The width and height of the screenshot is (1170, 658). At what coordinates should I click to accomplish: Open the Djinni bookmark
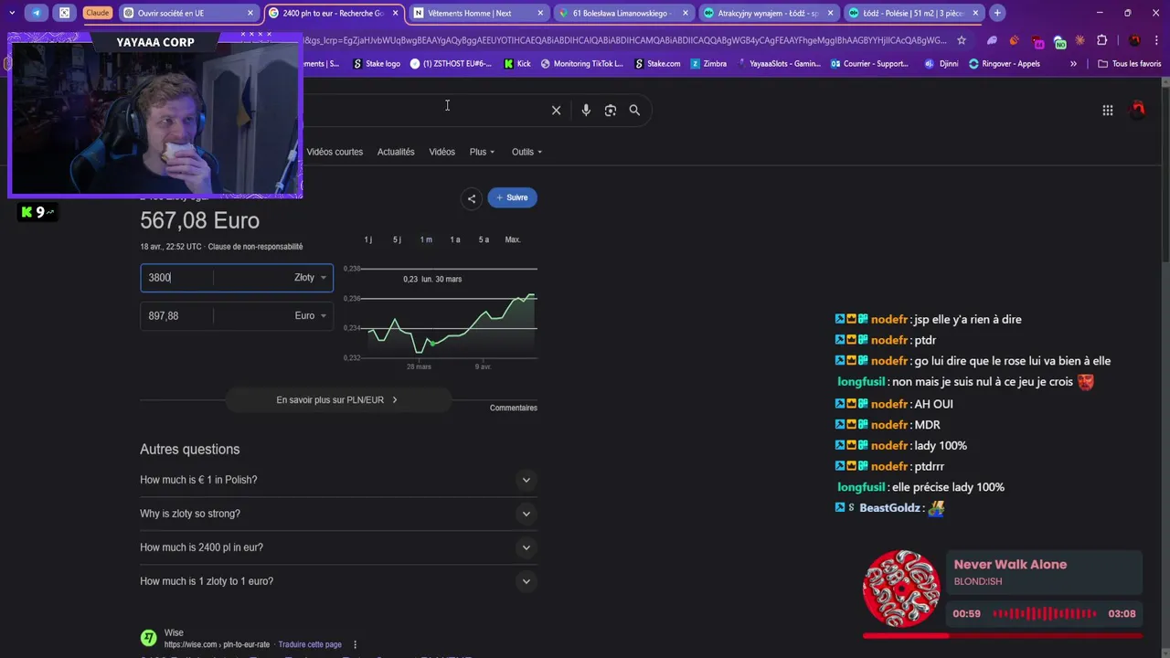coord(941,64)
